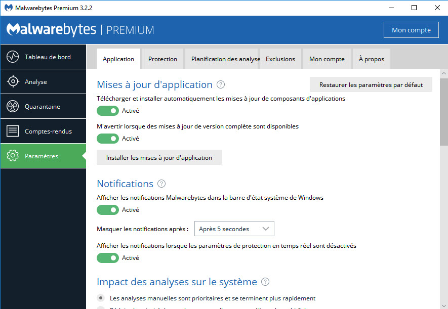Screen dimensions: 448x309
Task: Click the Analyse target icon
Action: tap(13, 81)
